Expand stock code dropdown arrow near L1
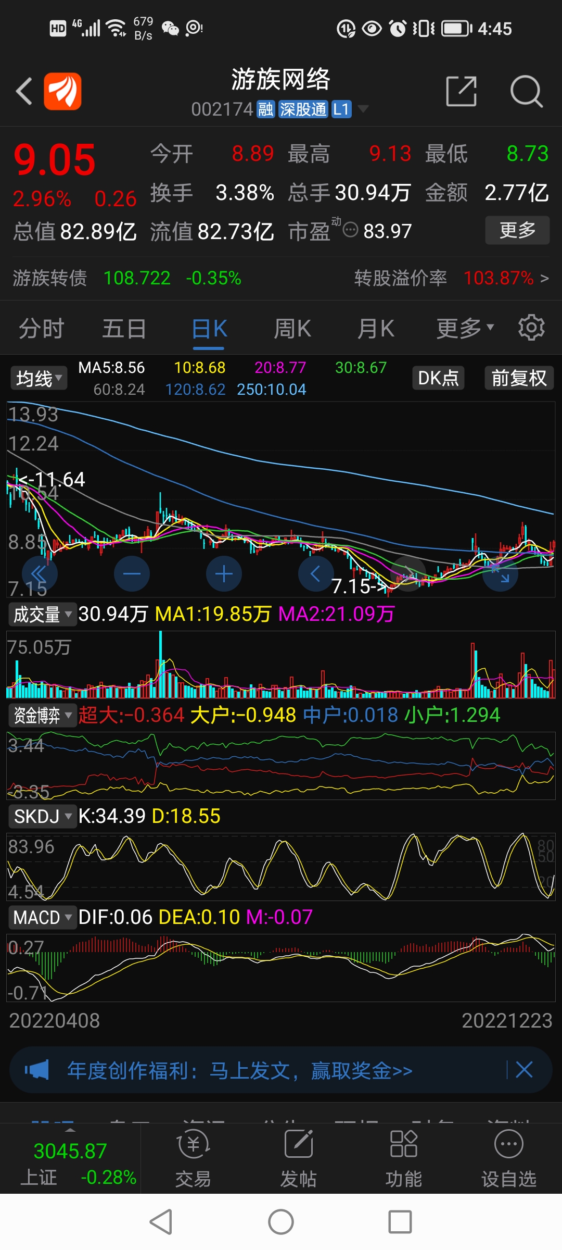Screen dimensions: 562x1250 coord(363,109)
